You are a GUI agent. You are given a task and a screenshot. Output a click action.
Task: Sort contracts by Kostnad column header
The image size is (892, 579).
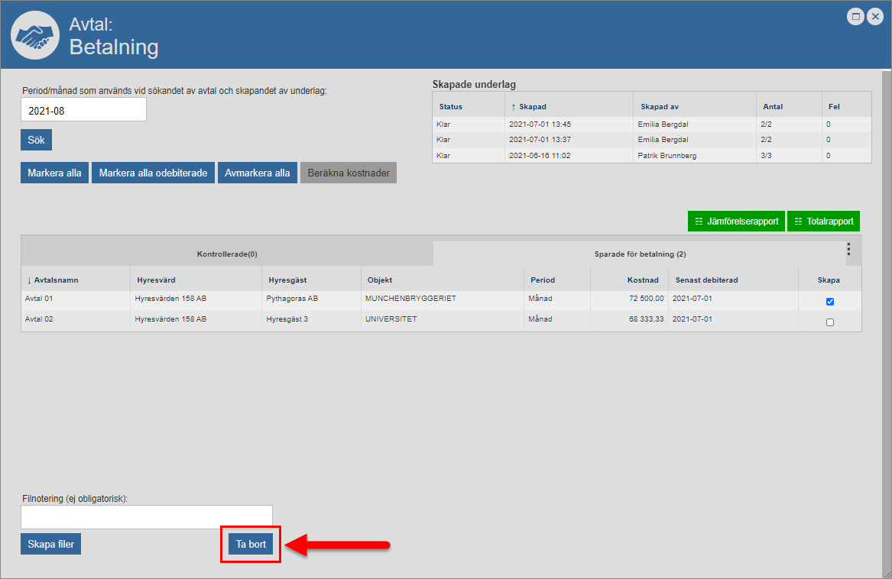(x=632, y=280)
